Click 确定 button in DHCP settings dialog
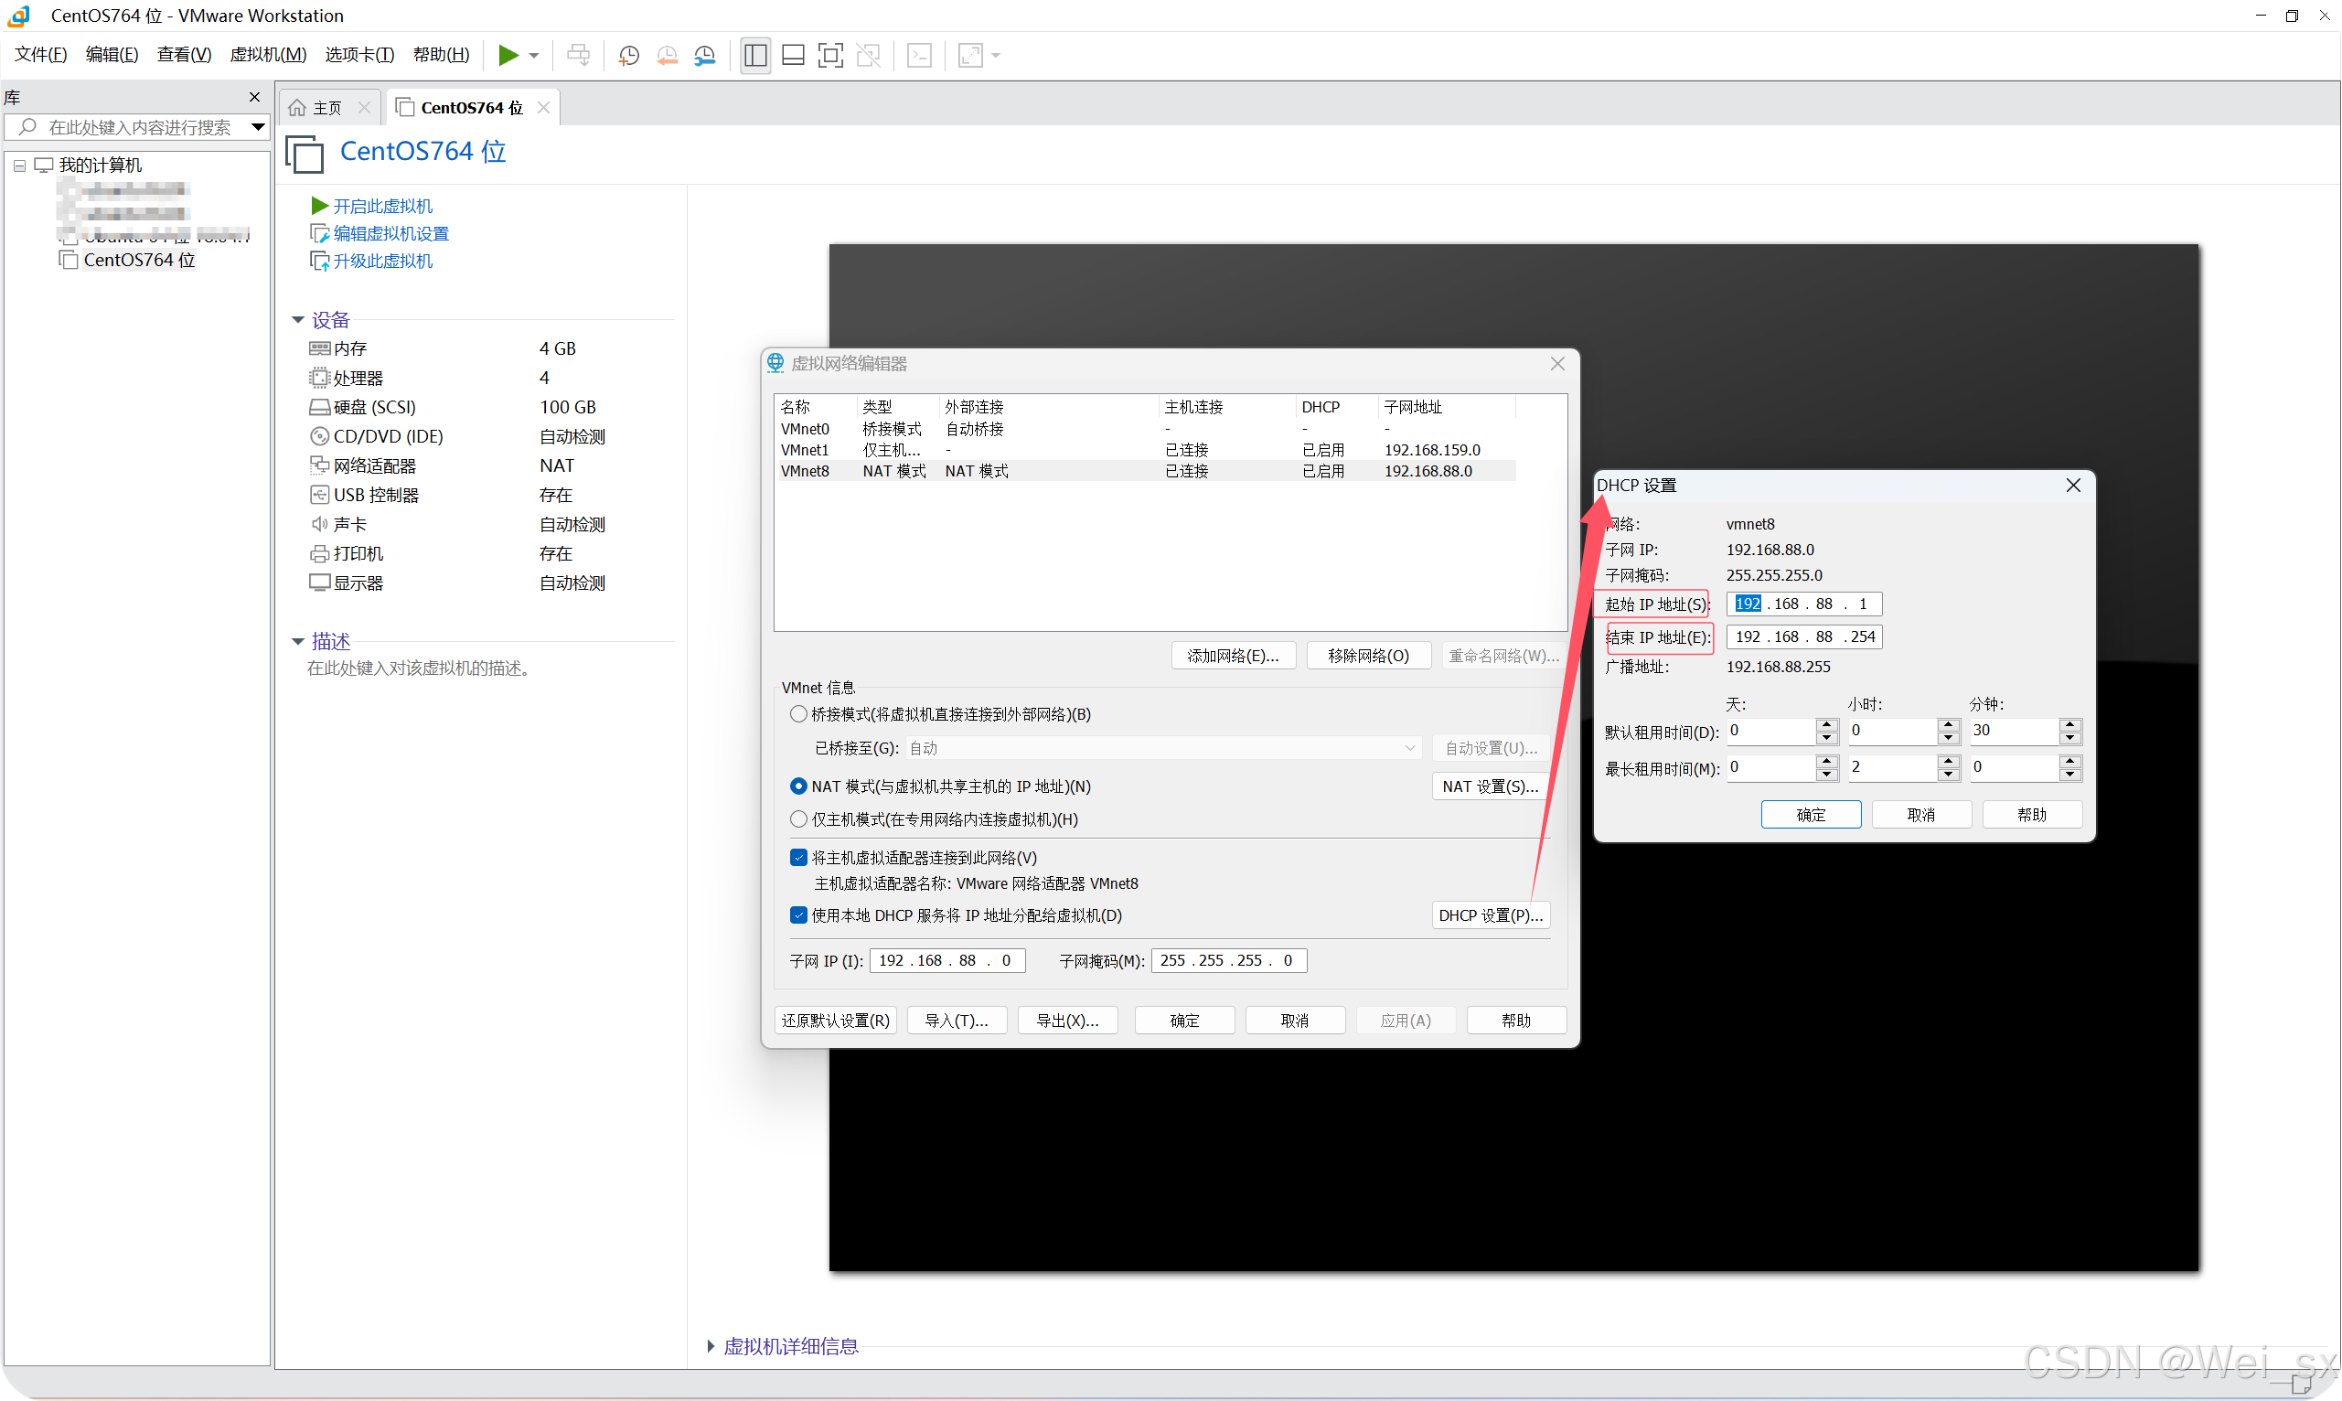Screen dimensions: 2342x1401 pyautogui.click(x=1810, y=815)
